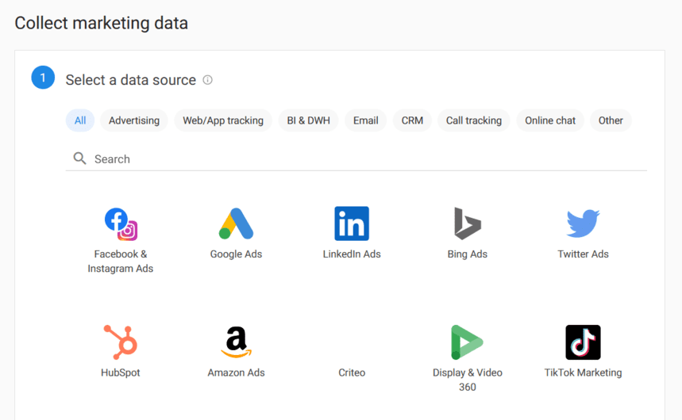Click the Twitter Ads bird icon

(x=583, y=223)
